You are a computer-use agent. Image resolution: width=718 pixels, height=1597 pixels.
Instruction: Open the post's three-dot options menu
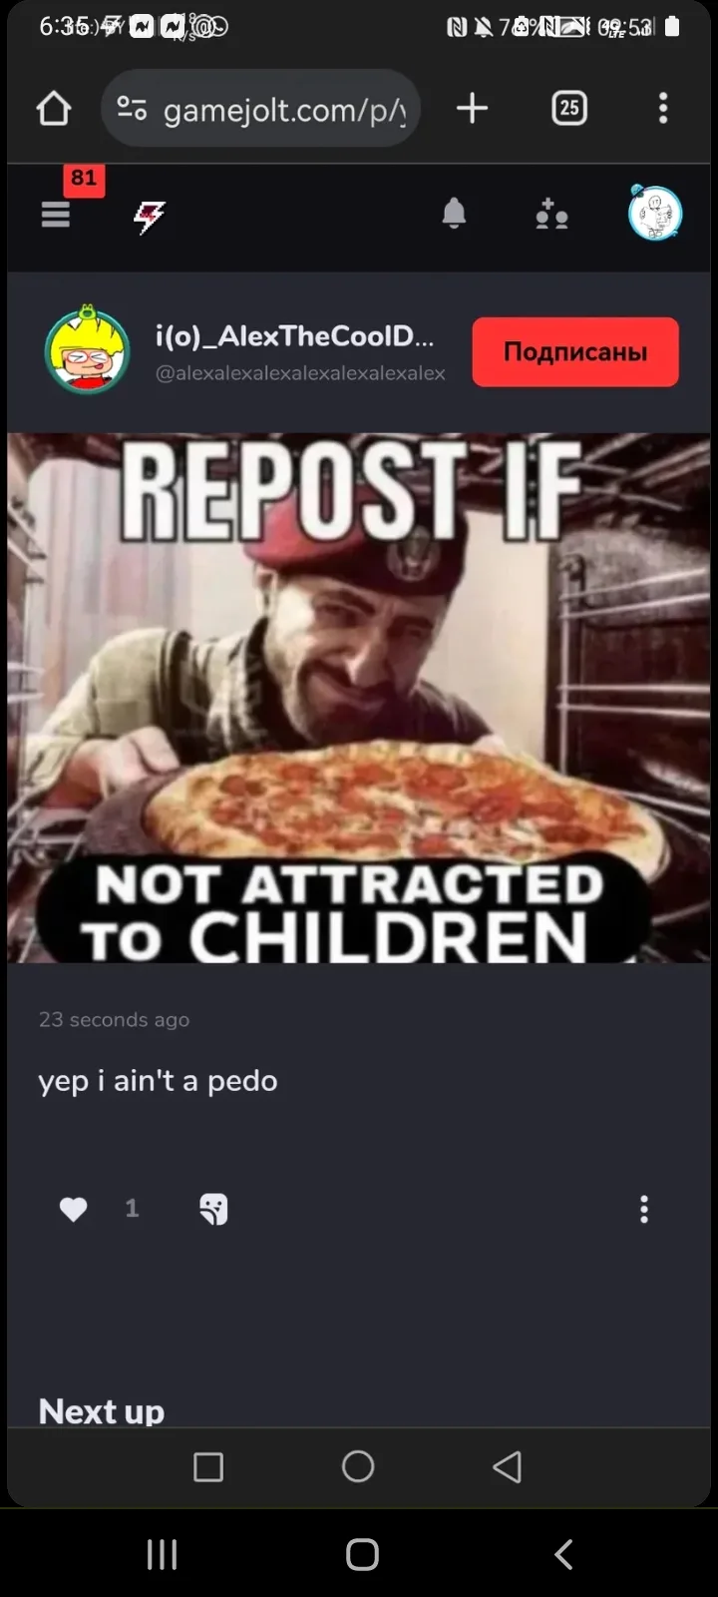(644, 1209)
